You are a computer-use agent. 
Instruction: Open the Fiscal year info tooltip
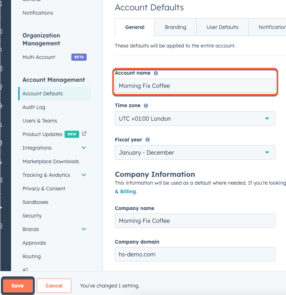pyautogui.click(x=147, y=140)
